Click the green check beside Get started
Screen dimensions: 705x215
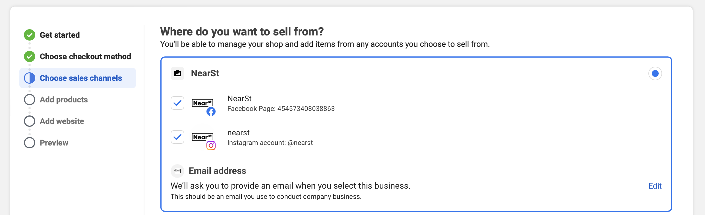[x=30, y=35]
